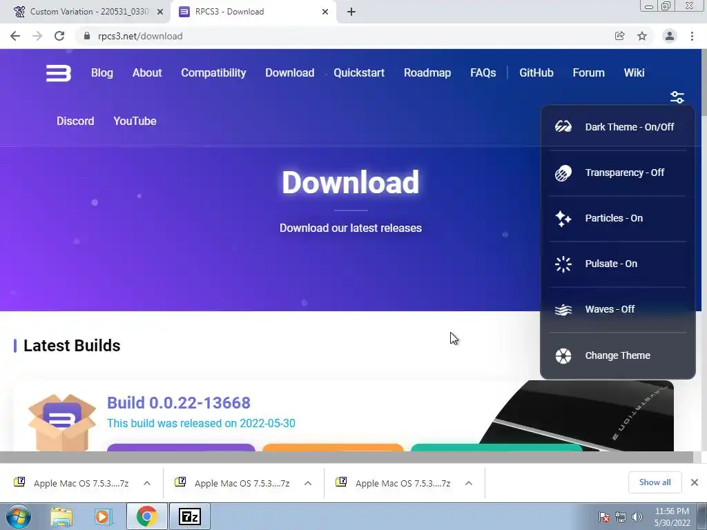Open Chrome three-dot menu
The width and height of the screenshot is (707, 530).
click(x=692, y=36)
